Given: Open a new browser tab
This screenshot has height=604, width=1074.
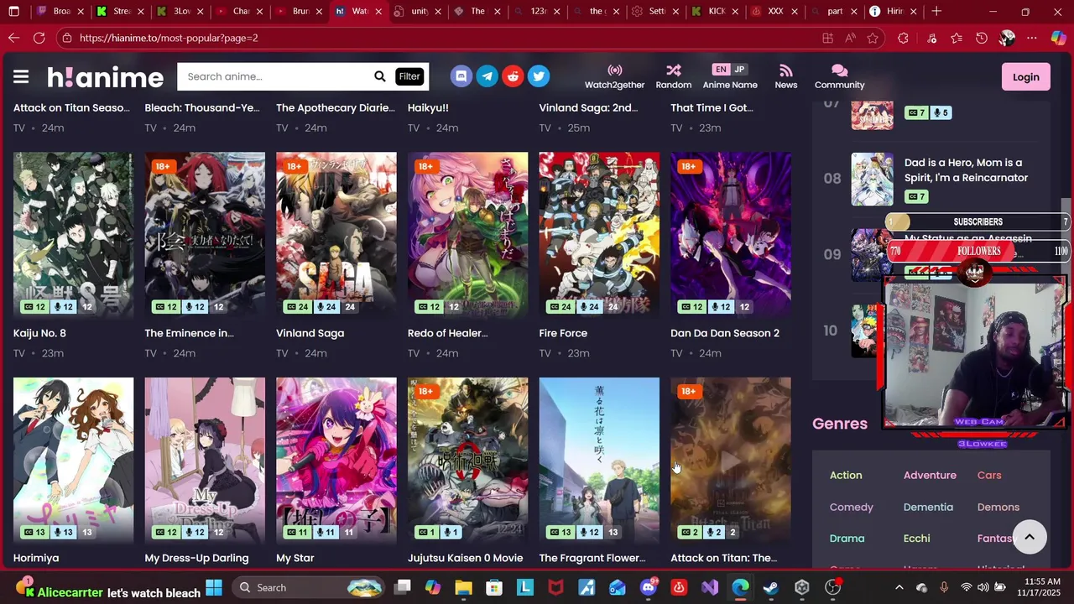Looking at the screenshot, I should pyautogui.click(x=936, y=11).
